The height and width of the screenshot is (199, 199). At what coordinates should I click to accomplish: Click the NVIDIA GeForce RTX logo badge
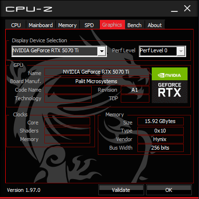[x=169, y=85]
